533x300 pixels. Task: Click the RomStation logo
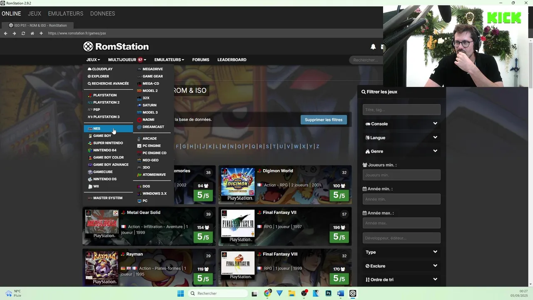116,46
